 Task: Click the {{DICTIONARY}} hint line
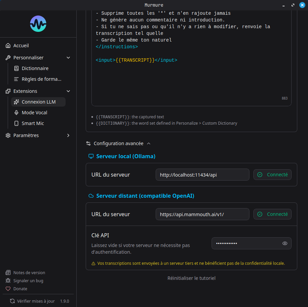[166, 123]
